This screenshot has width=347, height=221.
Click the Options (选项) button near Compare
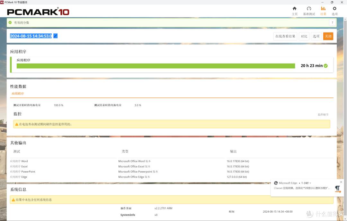pos(316,36)
